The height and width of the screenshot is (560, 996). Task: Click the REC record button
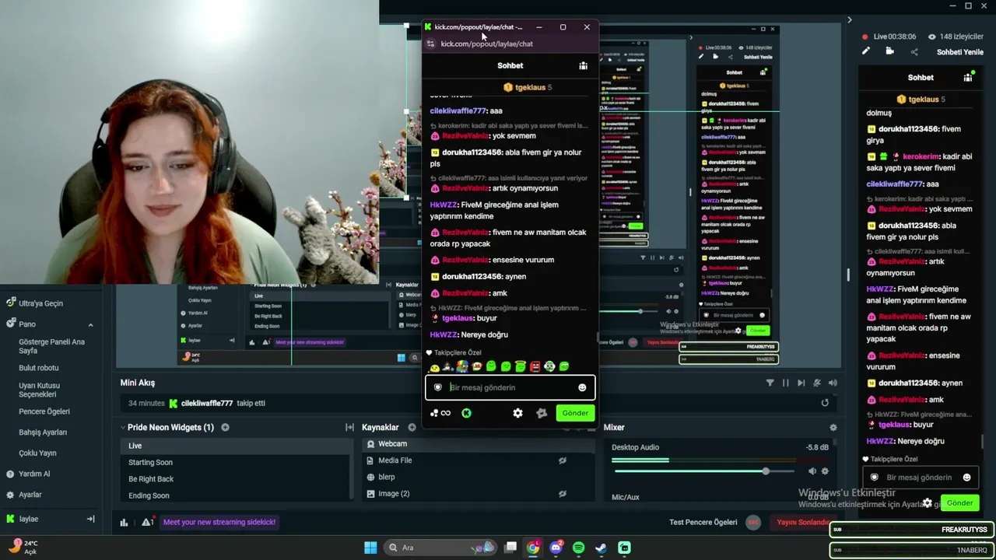pyautogui.click(x=752, y=522)
